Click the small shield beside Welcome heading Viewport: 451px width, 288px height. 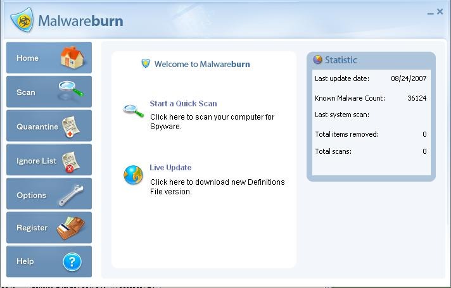[146, 63]
